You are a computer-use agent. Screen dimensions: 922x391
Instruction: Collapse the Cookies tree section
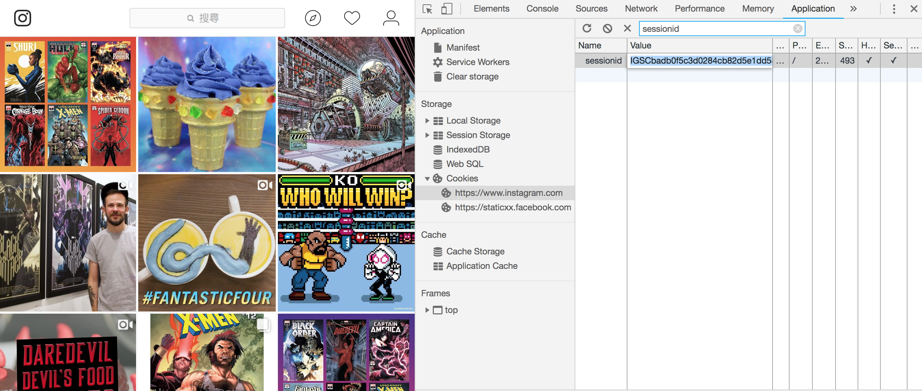click(x=427, y=179)
